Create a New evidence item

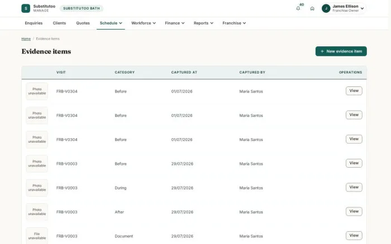[341, 51]
